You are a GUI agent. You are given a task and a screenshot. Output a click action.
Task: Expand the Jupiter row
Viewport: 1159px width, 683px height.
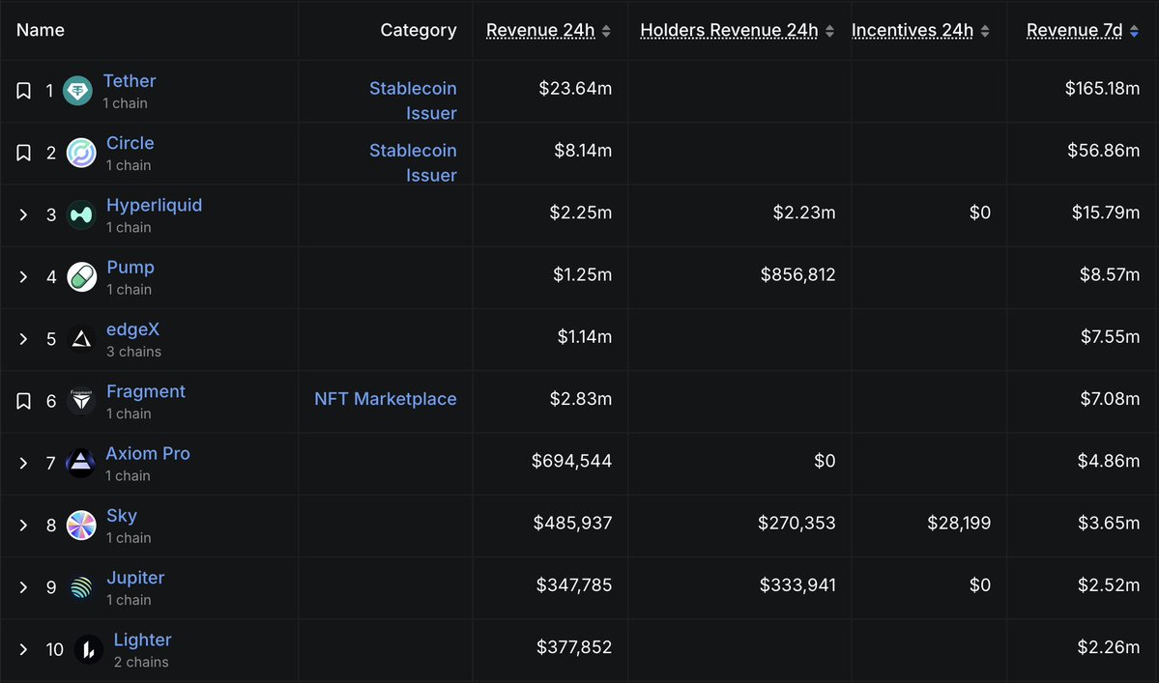point(23,587)
